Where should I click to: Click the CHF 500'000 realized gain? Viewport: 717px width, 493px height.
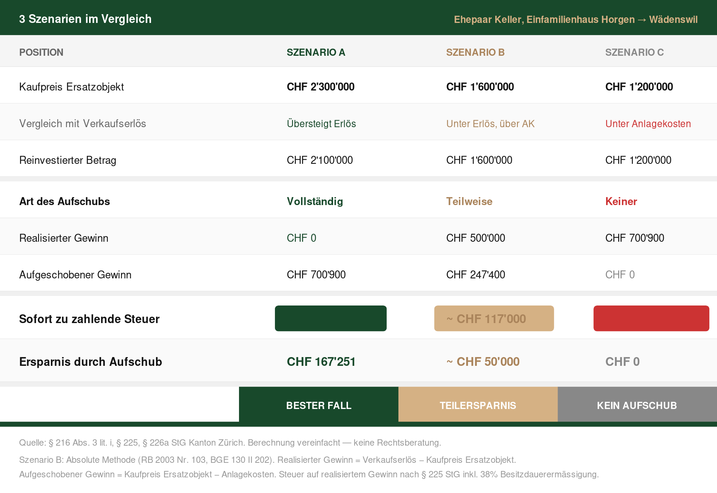tap(476, 238)
